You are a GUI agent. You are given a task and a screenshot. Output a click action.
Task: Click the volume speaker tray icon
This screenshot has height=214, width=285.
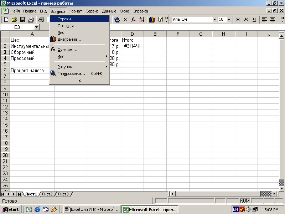(248, 209)
